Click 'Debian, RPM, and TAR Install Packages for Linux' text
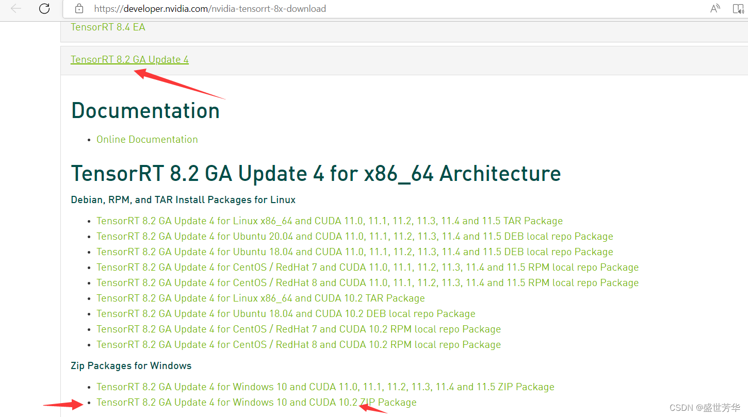Viewport: 748px width, 417px height. 183,199
